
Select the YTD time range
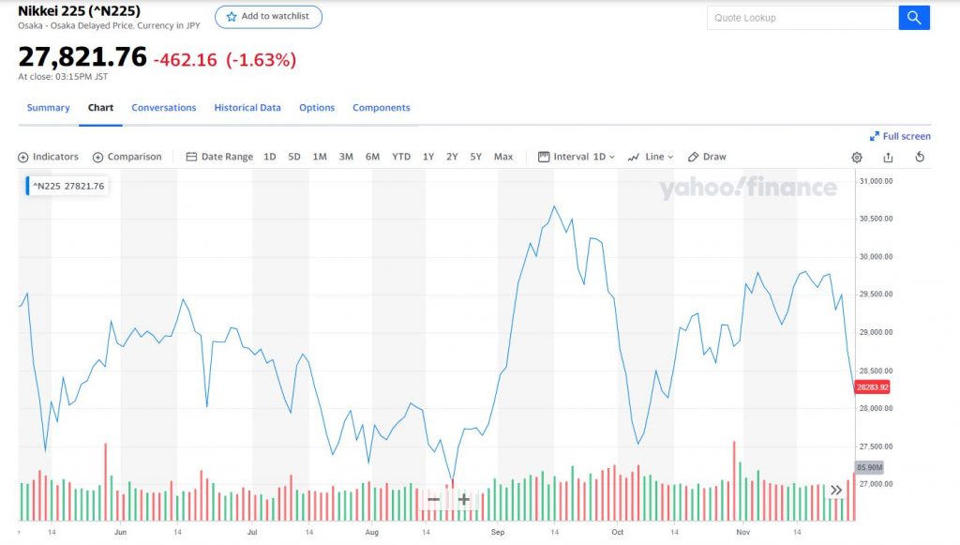[x=401, y=157]
